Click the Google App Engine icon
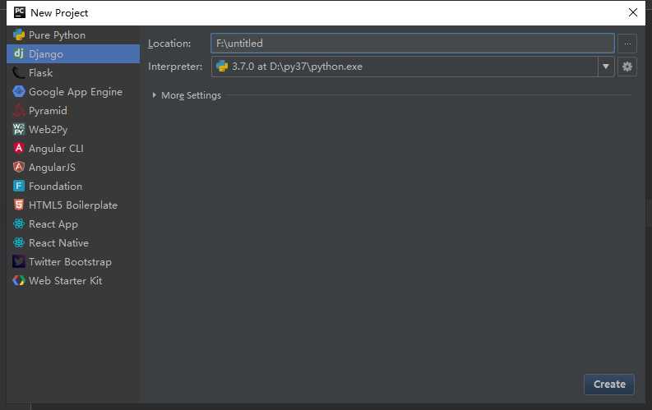The width and height of the screenshot is (652, 410). click(x=19, y=91)
